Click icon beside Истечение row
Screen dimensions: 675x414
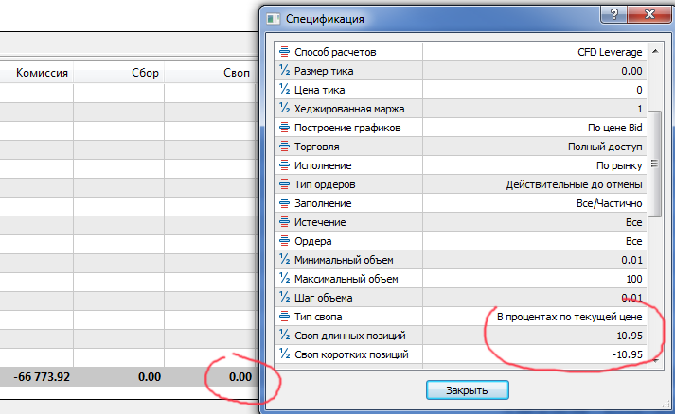point(284,222)
